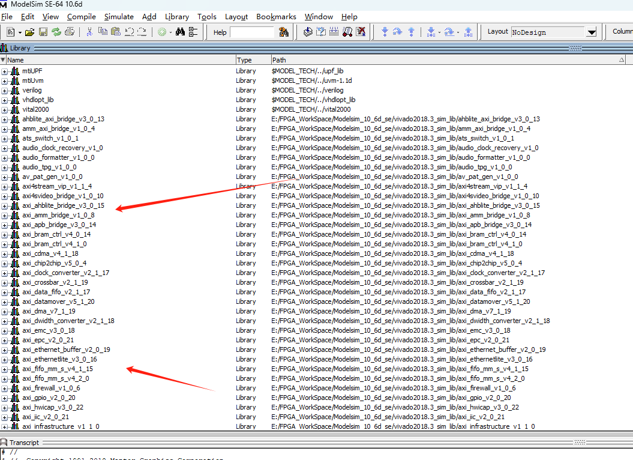
Task: Expand the mtiUvm library node
Action: (x=4, y=81)
